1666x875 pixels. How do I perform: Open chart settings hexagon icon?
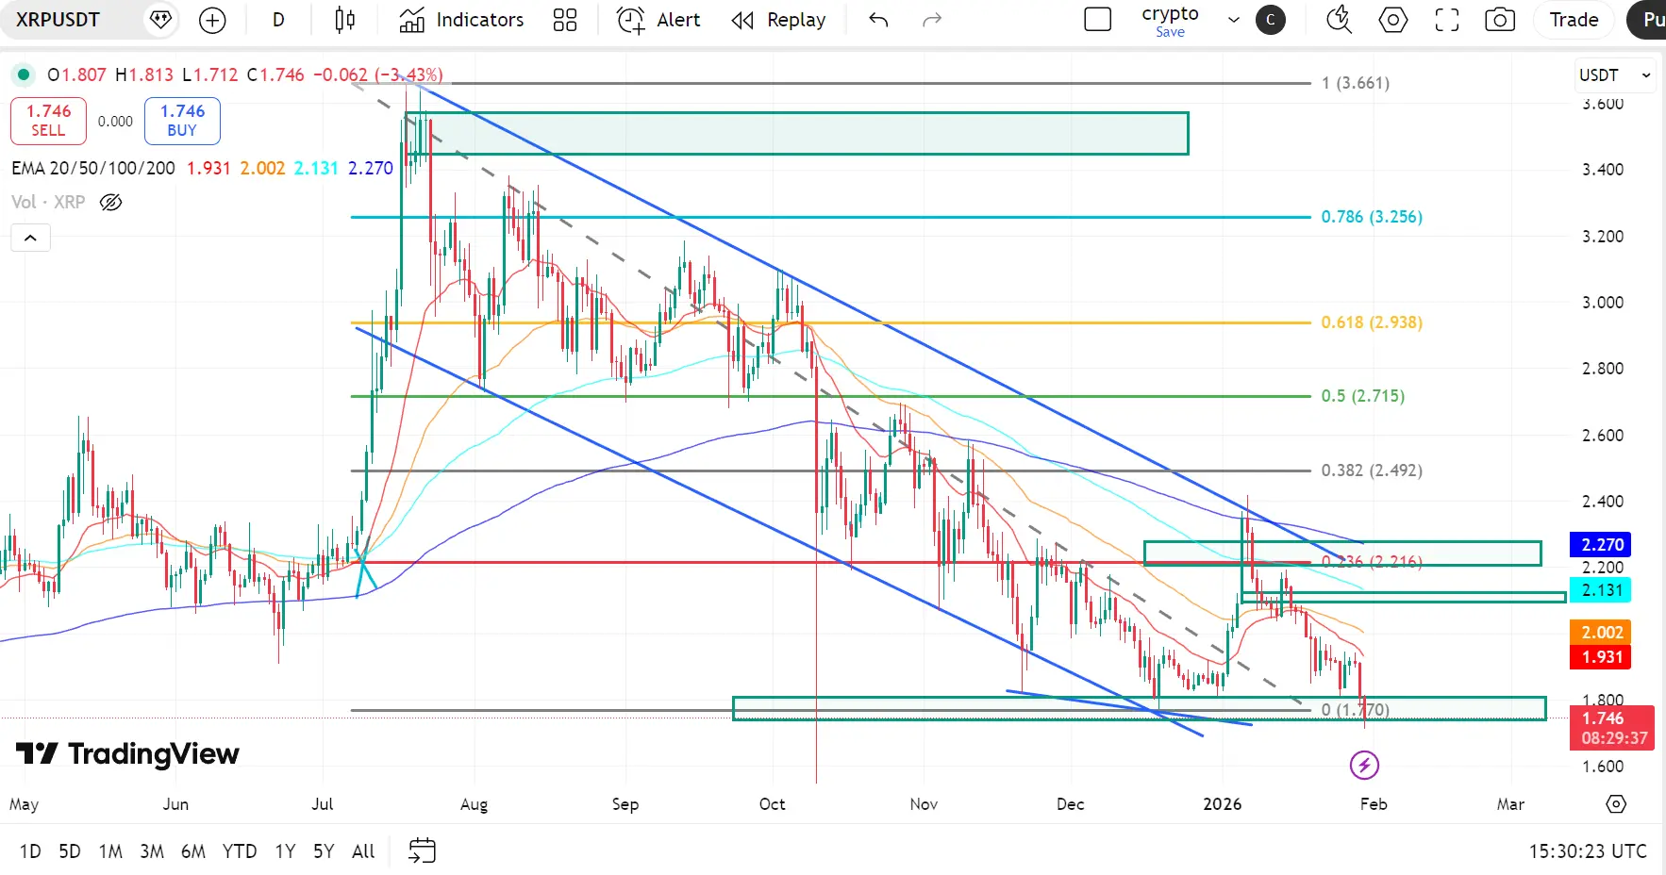point(1393,20)
